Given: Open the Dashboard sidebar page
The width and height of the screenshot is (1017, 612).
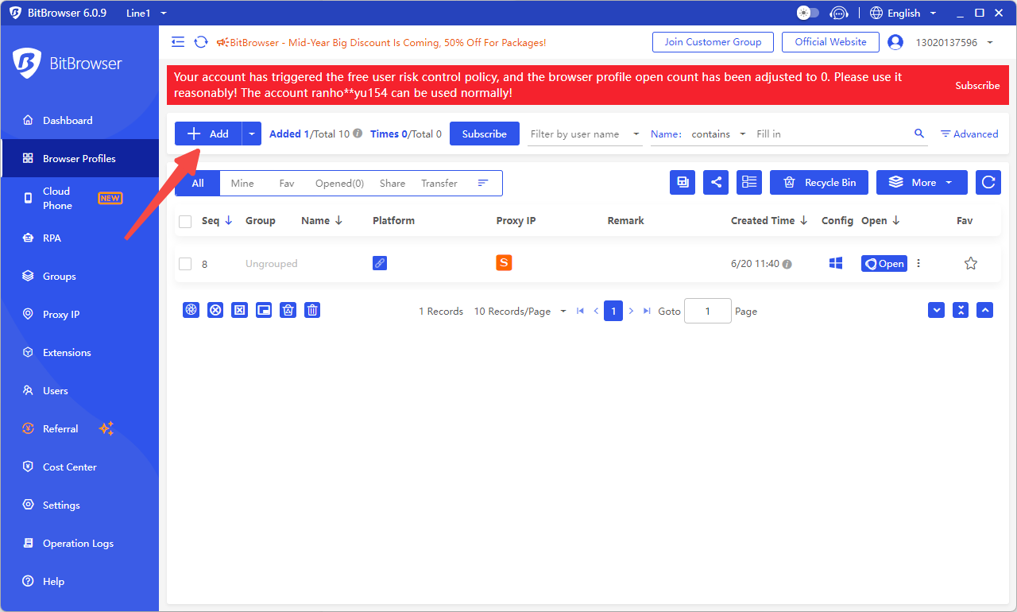Looking at the screenshot, I should 79,120.
